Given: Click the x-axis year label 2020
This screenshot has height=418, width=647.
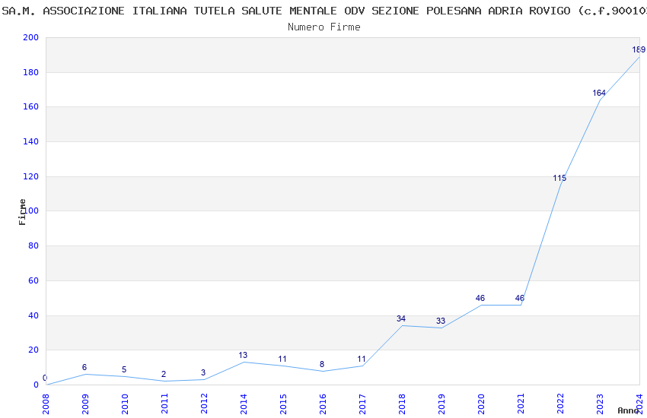Looking at the screenshot, I should pyautogui.click(x=481, y=404).
